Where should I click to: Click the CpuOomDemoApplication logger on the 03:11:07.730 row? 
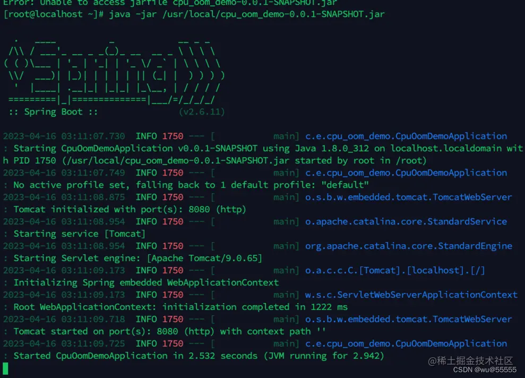406,136
